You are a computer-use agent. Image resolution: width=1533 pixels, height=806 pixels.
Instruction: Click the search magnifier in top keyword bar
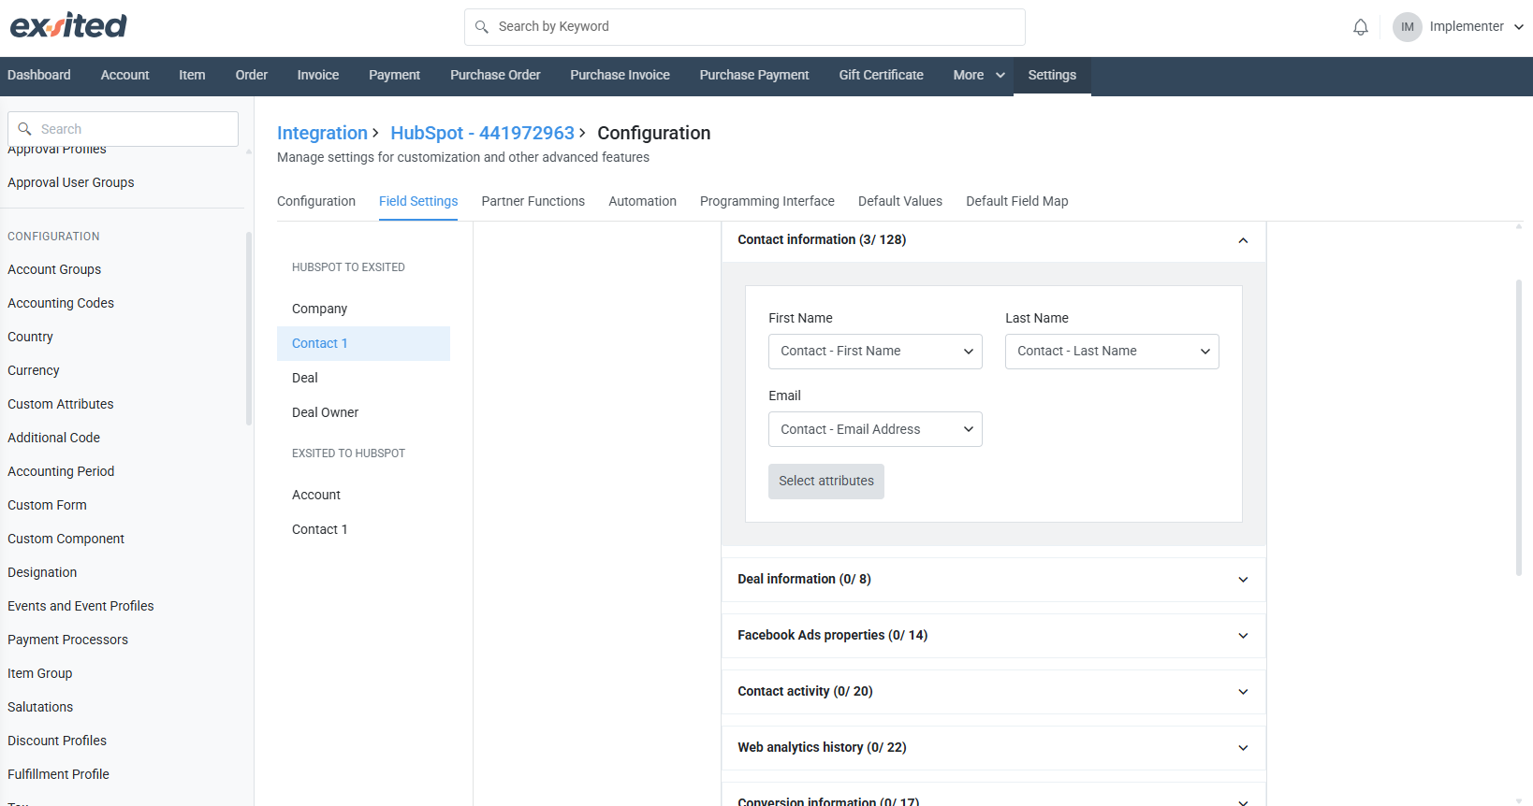(482, 27)
